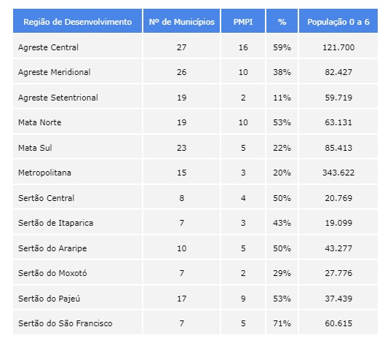Click the 71% percentage value
385x343 pixels.
pos(282,323)
